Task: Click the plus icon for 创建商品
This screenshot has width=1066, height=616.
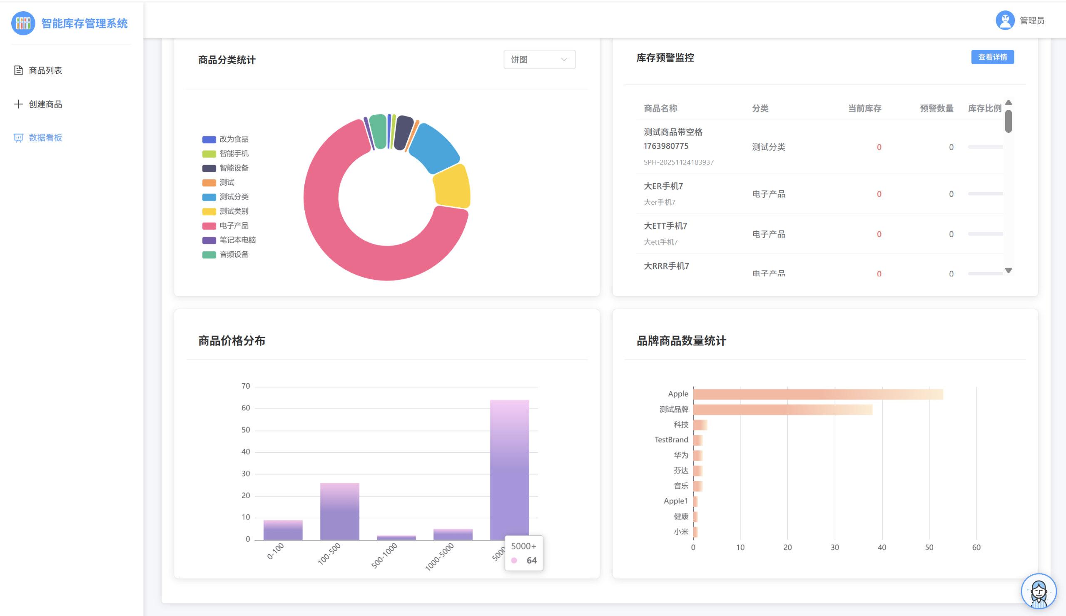Action: click(x=18, y=104)
